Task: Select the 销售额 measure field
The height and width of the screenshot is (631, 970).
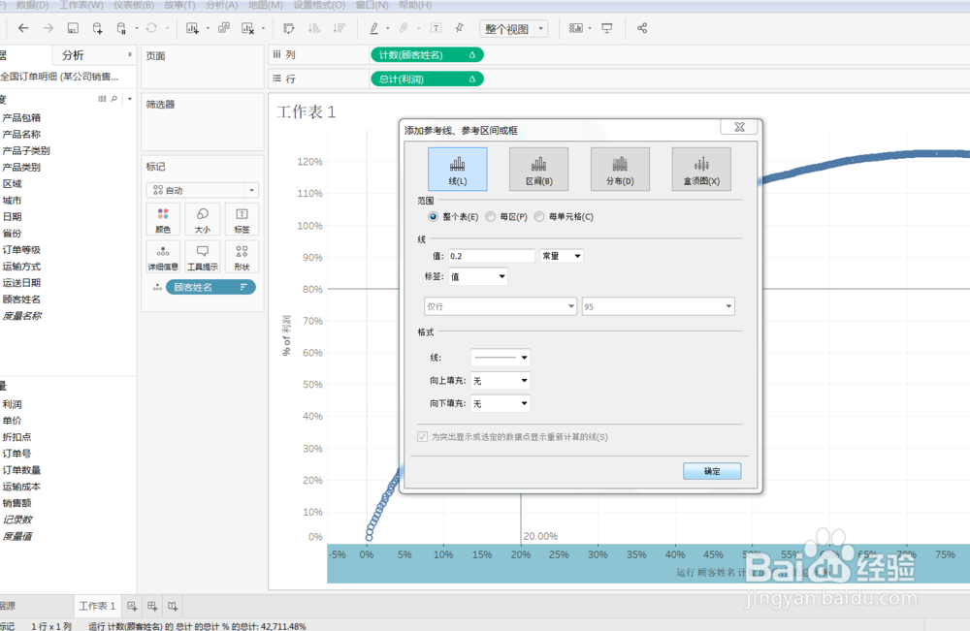Action: click(x=16, y=503)
